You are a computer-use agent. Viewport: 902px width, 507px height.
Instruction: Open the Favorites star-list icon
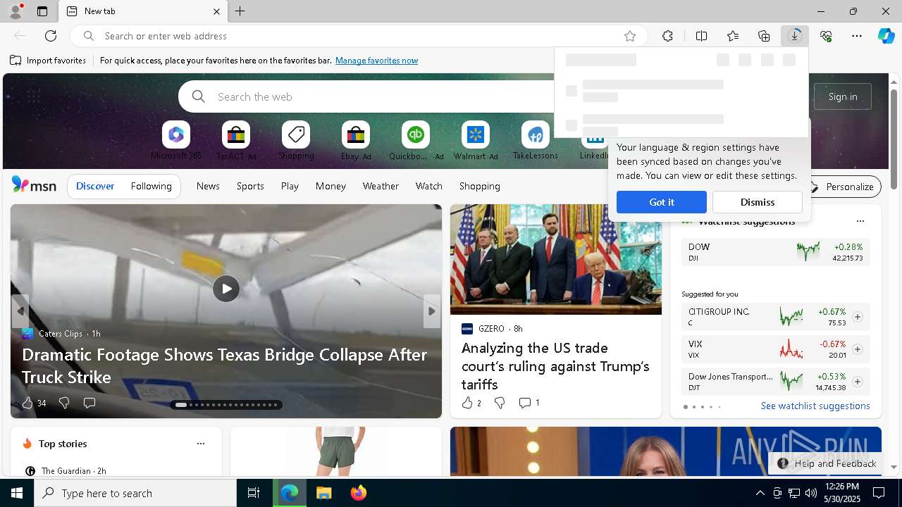click(733, 36)
